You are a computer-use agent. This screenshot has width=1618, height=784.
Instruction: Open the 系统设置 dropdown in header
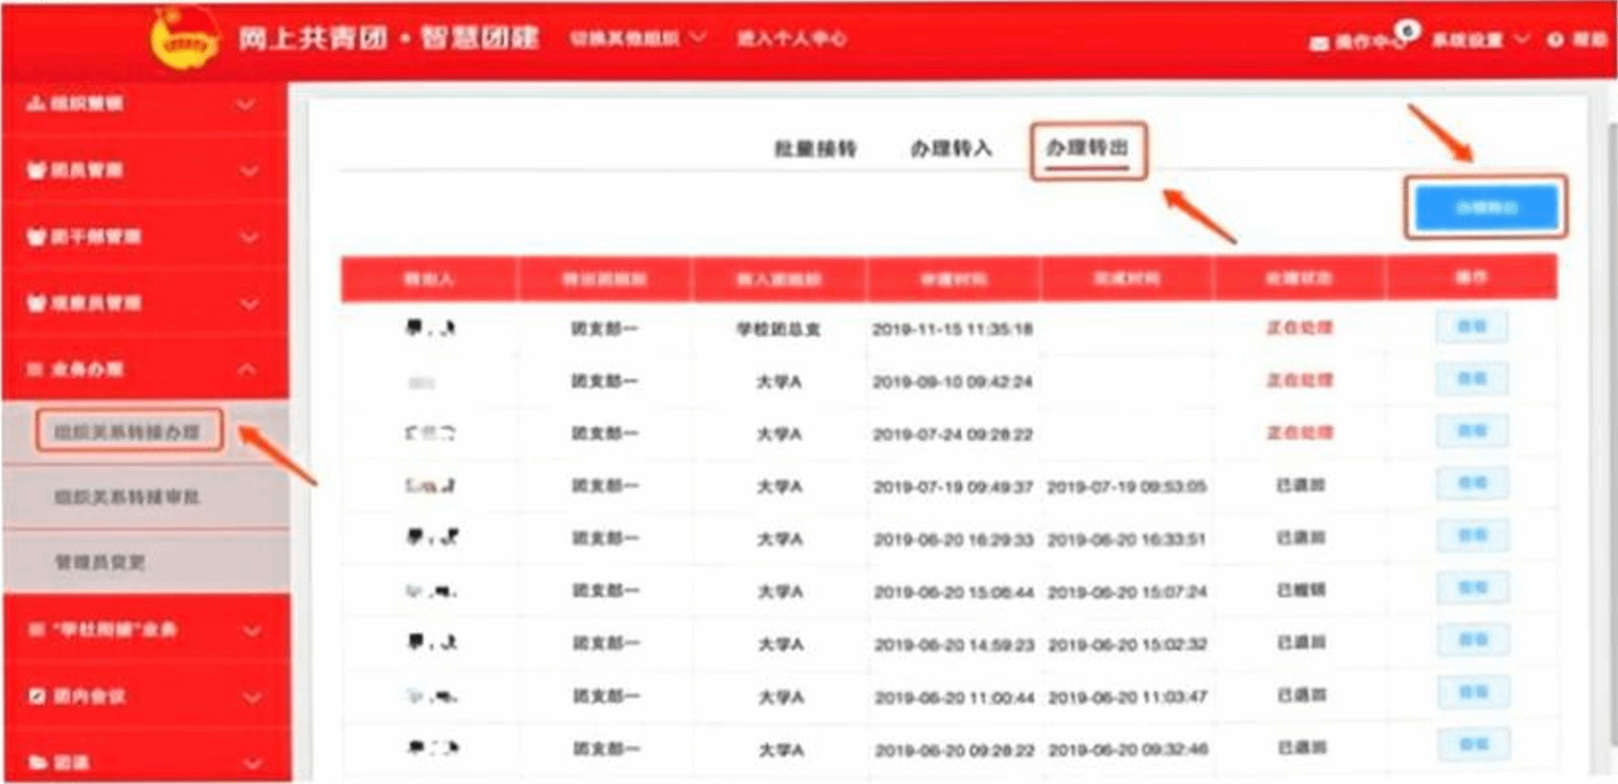(1521, 39)
